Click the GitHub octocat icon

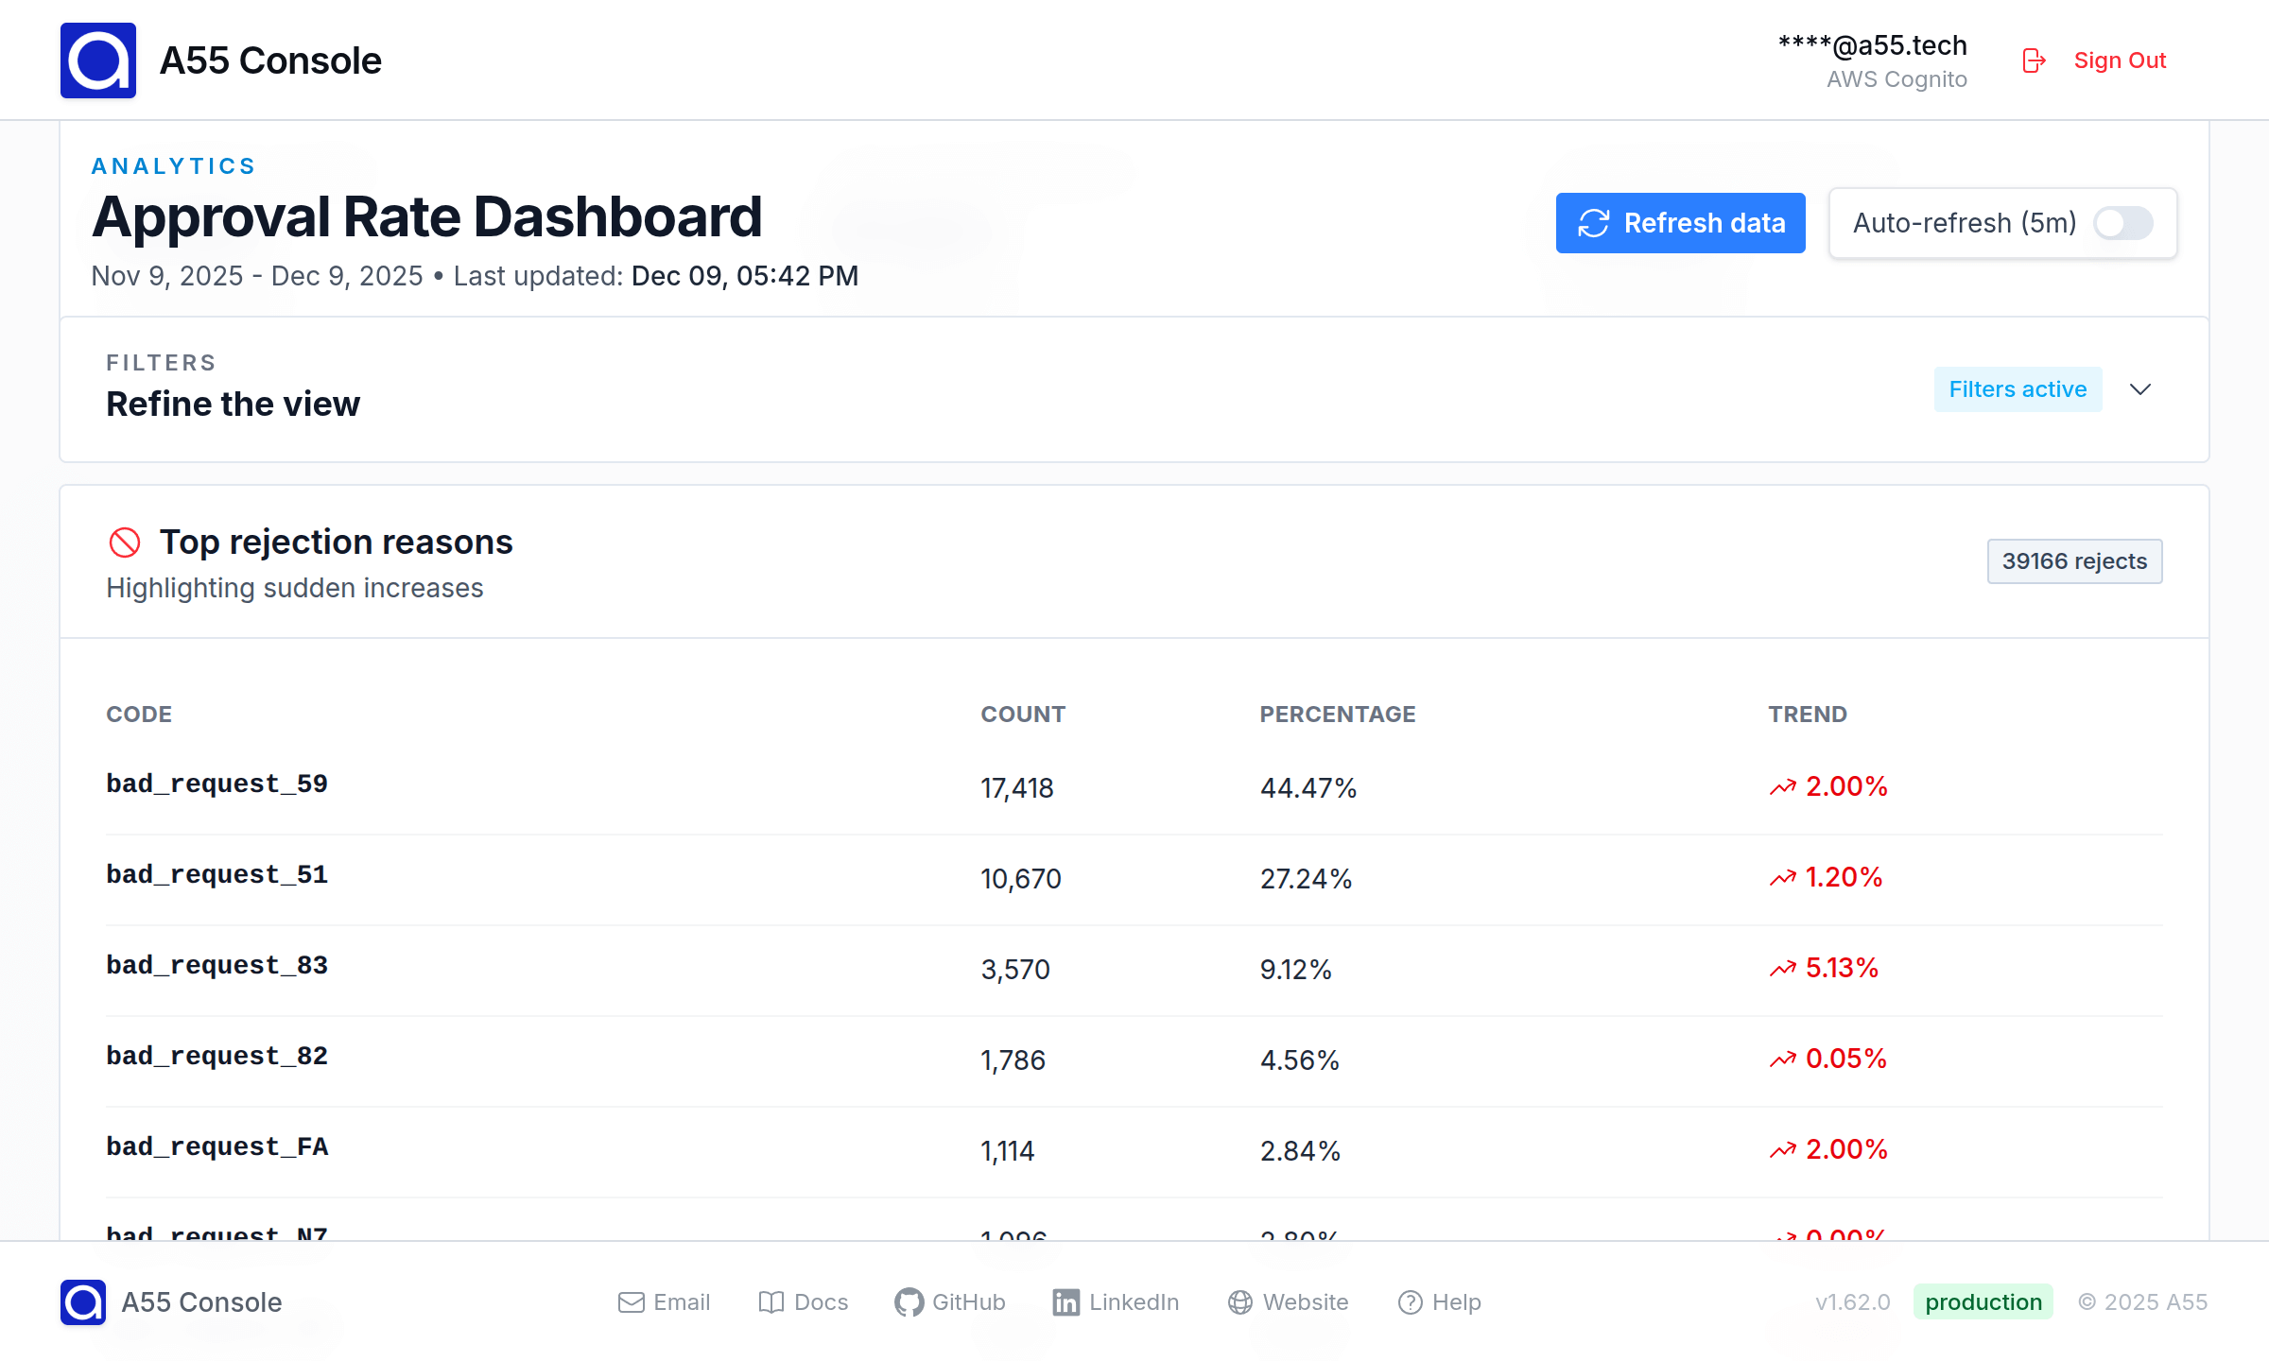tap(909, 1302)
